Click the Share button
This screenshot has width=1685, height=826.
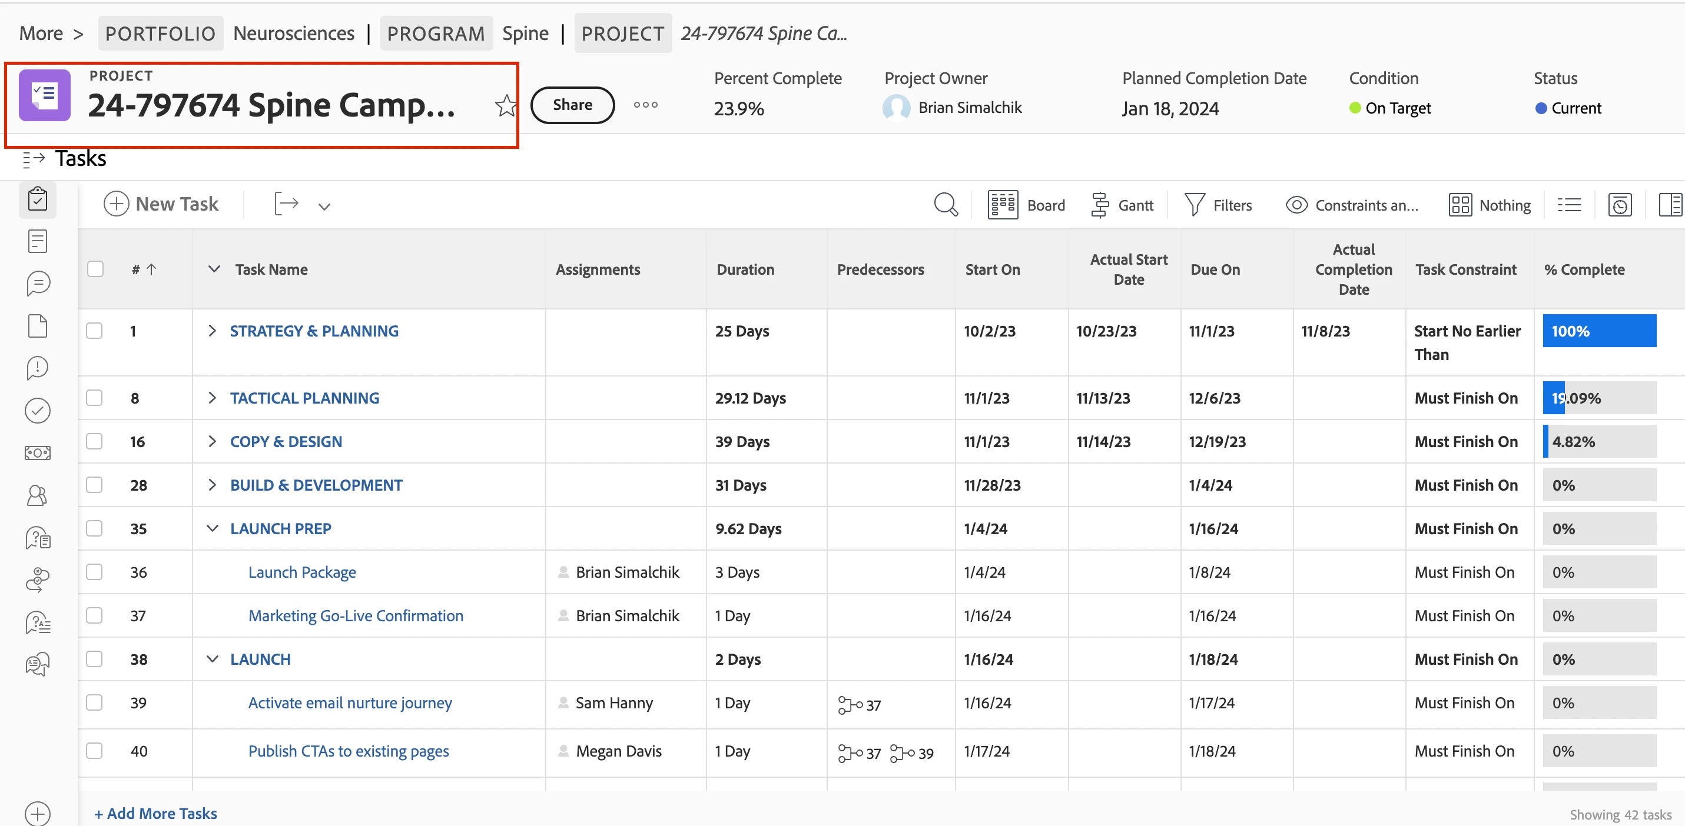(x=572, y=105)
